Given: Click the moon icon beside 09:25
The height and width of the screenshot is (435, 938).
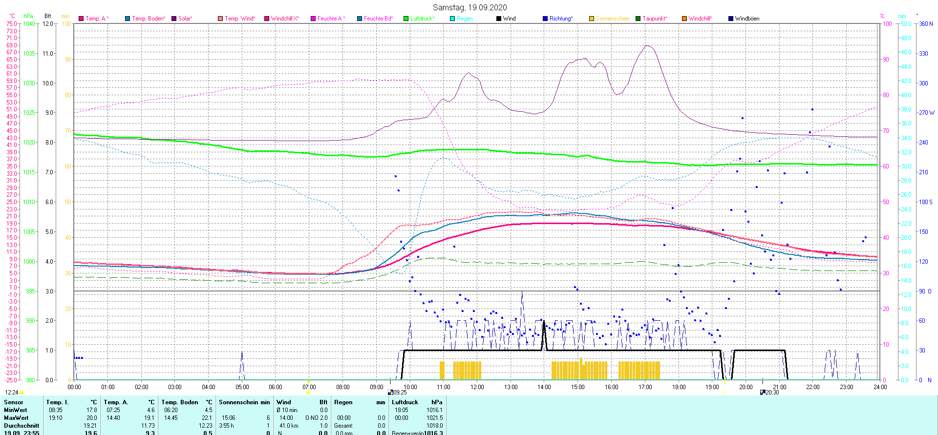Looking at the screenshot, I should [x=390, y=393].
